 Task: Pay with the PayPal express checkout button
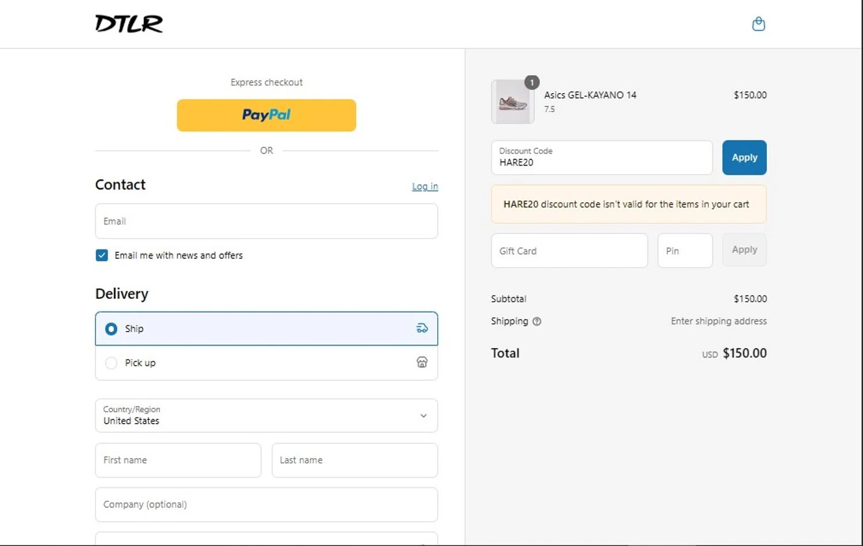[x=266, y=116]
